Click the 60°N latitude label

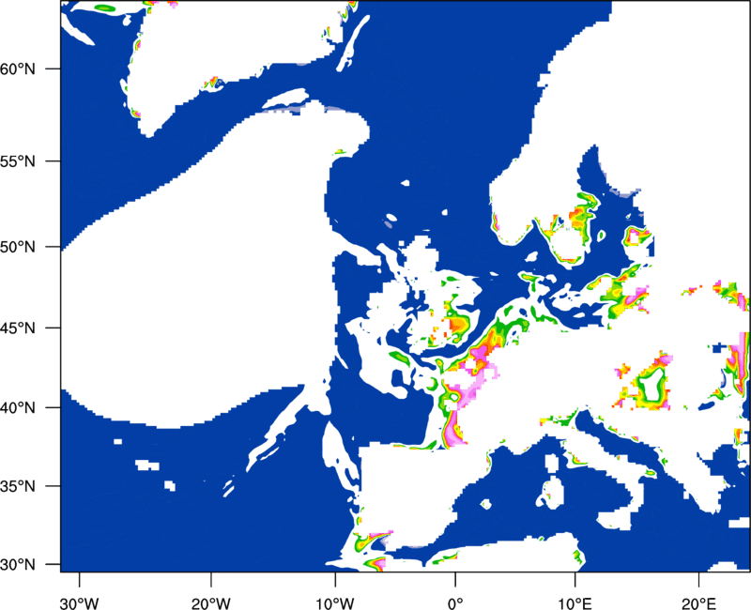18,69
